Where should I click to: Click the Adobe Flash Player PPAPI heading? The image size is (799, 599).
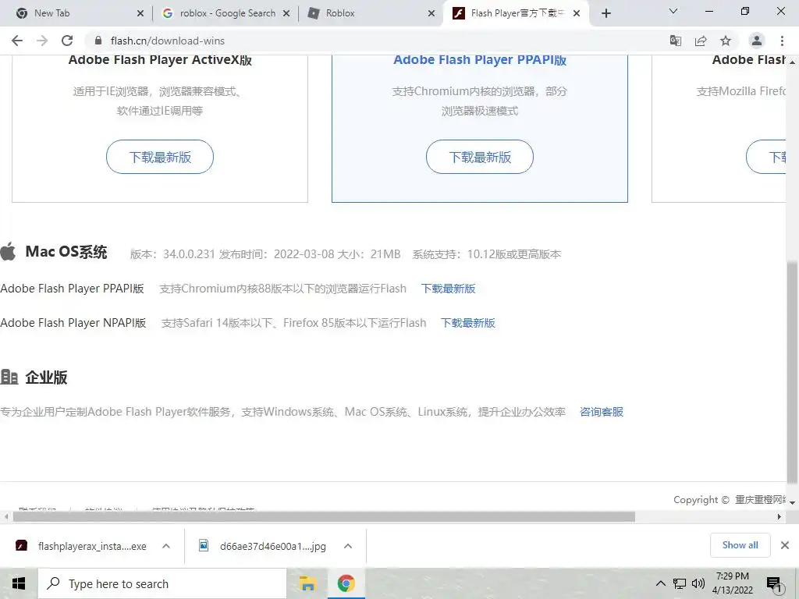coord(480,60)
